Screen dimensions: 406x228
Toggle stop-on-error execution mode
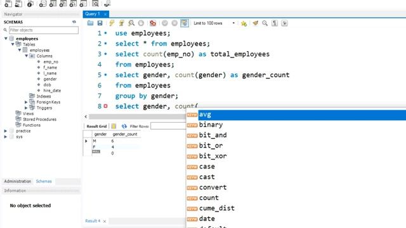pos(153,23)
